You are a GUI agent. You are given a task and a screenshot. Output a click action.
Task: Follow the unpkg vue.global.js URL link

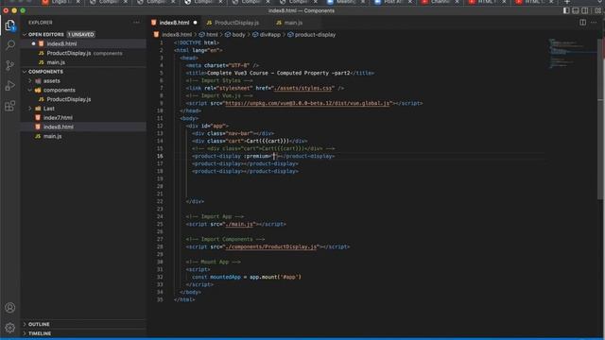tap(307, 103)
